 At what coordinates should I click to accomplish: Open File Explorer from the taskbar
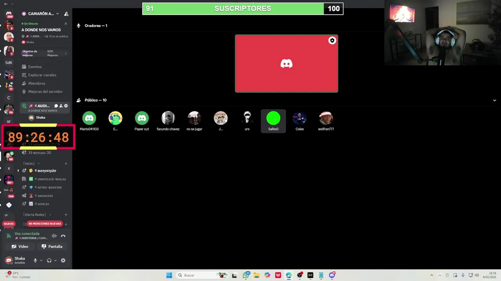pyautogui.click(x=256, y=275)
